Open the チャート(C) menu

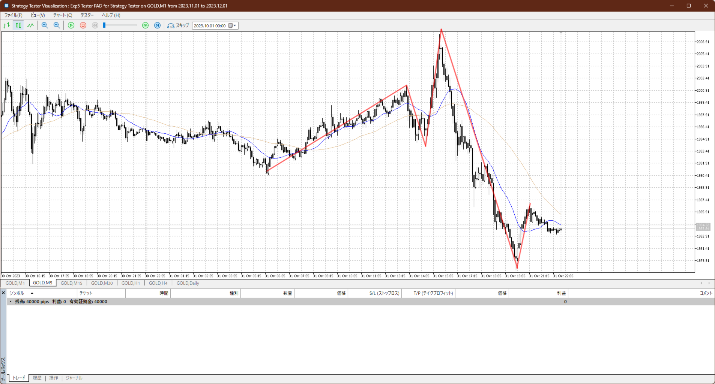point(62,15)
